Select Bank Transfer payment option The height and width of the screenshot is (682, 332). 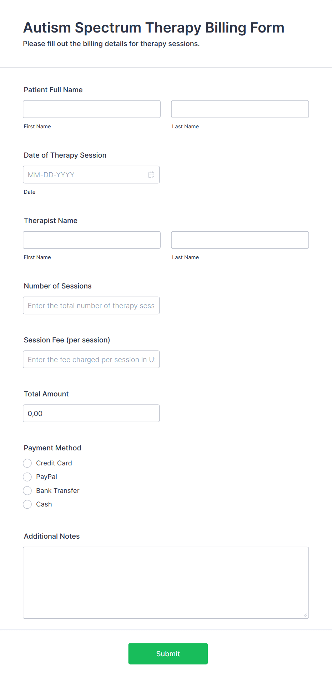[x=27, y=490]
